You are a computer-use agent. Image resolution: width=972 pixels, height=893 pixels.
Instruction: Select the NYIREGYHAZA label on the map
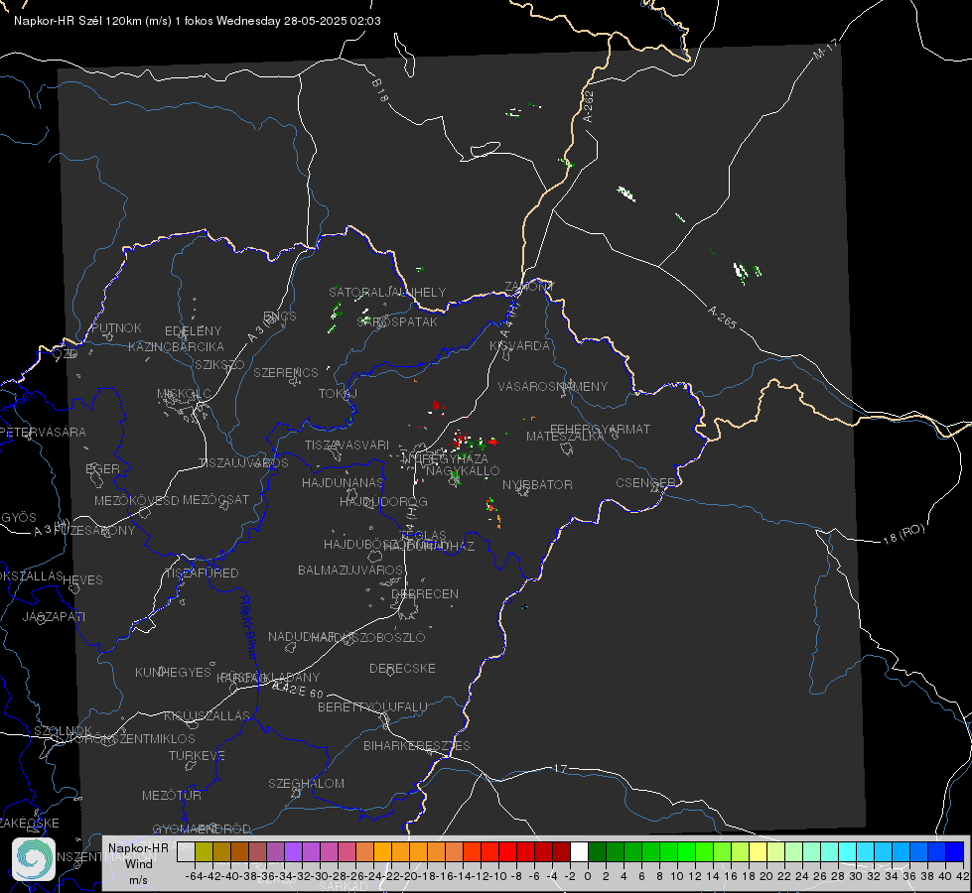pyautogui.click(x=445, y=458)
